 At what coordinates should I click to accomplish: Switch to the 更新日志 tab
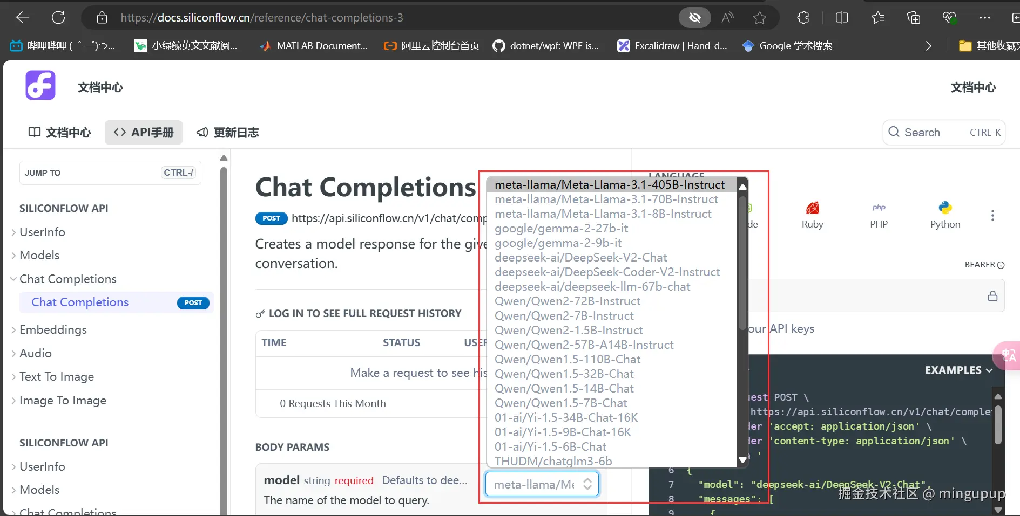point(228,133)
